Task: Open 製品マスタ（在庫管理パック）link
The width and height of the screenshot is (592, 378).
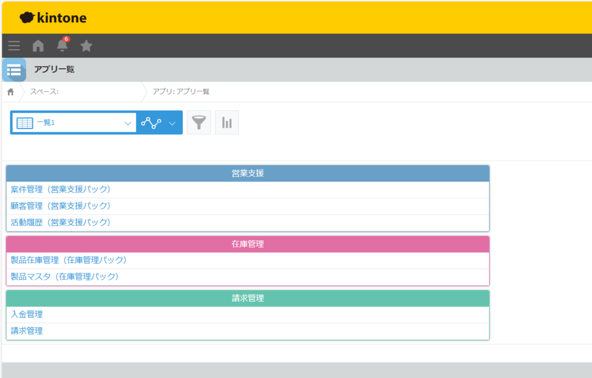Action: pos(64,277)
